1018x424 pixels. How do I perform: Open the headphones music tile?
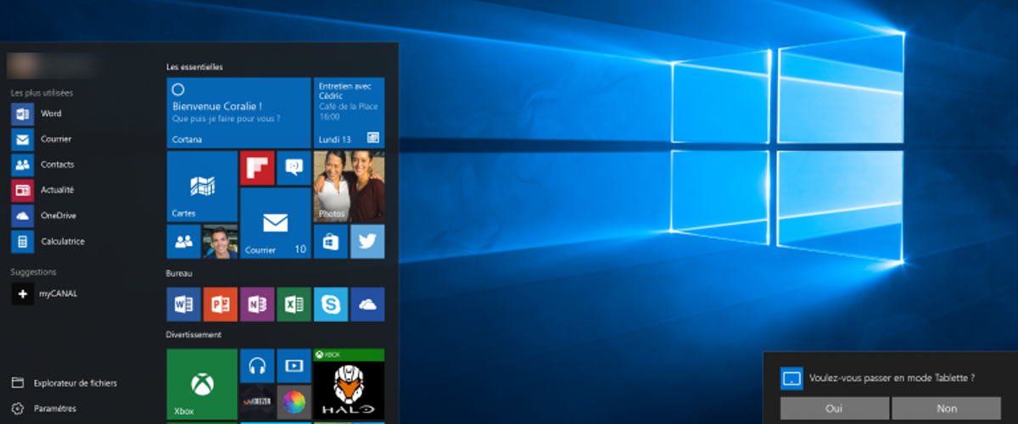pyautogui.click(x=257, y=365)
